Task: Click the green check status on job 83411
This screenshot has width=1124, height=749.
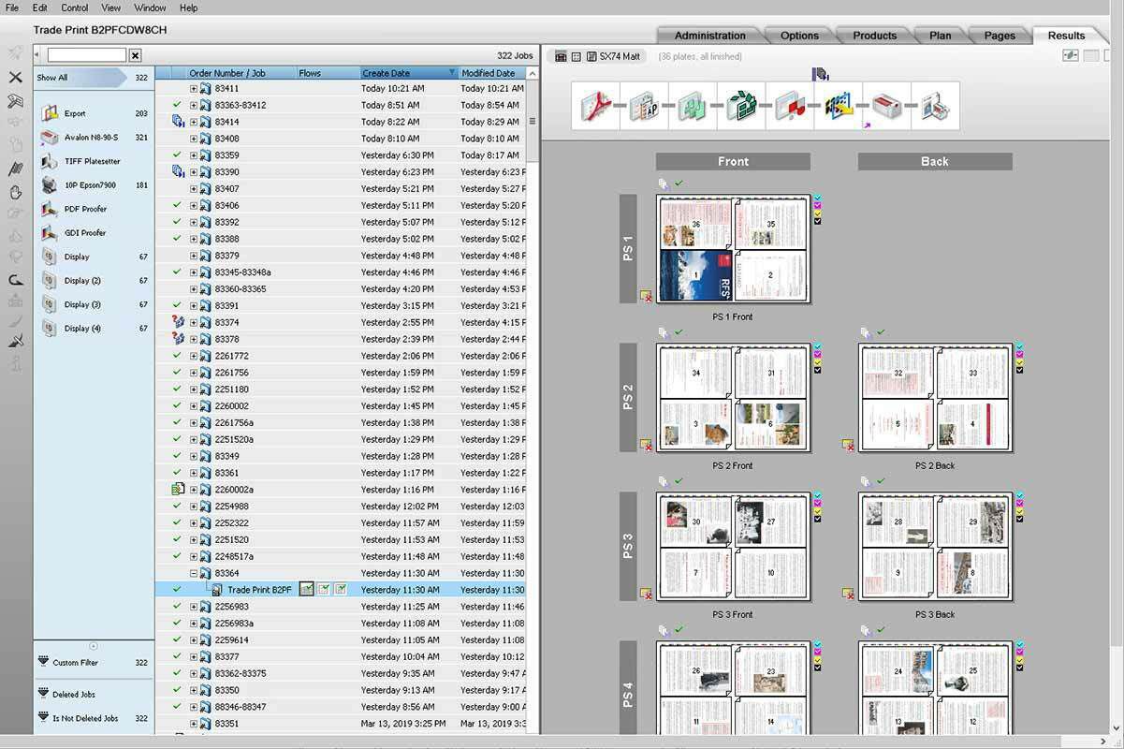Action: 176,86
